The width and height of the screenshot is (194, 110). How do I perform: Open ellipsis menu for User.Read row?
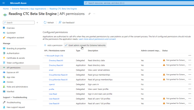click(x=190, y=94)
